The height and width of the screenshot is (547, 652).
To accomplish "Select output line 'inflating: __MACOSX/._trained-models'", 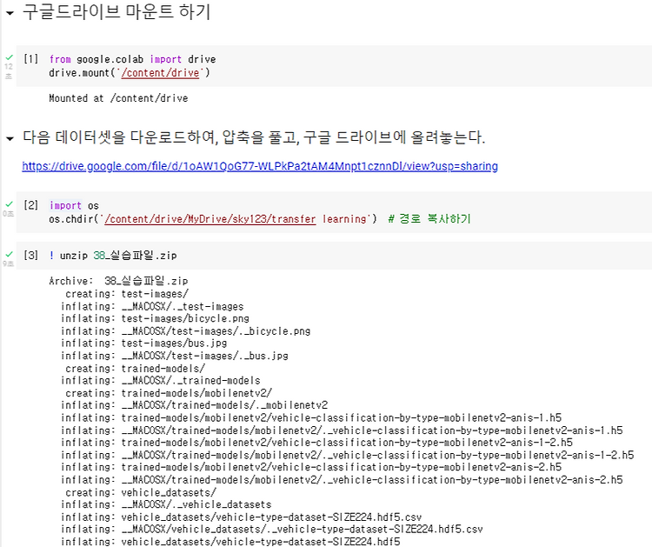I will point(161,381).
